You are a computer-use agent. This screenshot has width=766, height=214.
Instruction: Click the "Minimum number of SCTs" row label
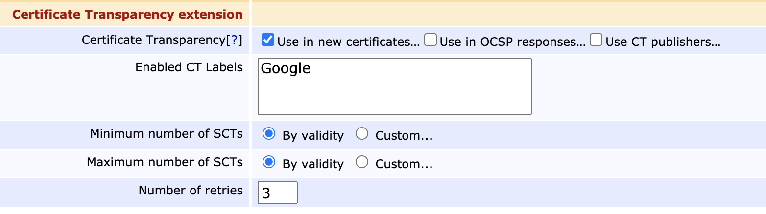pyautogui.click(x=166, y=134)
